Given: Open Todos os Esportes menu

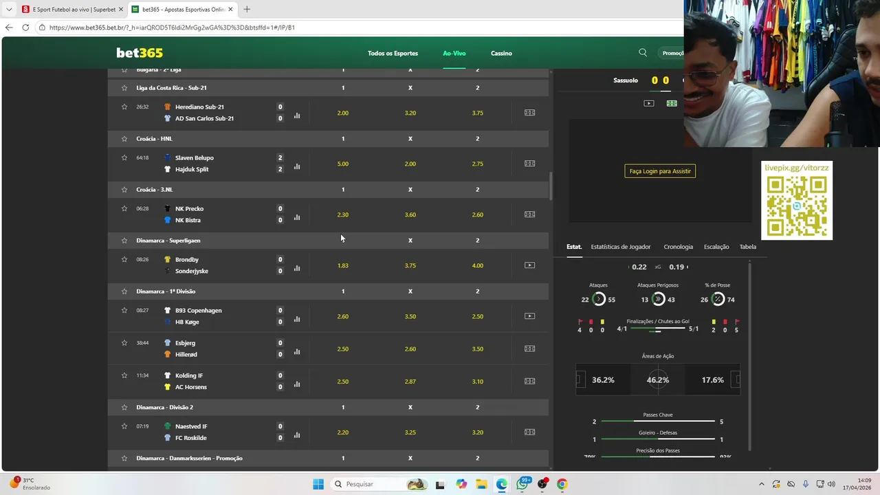Looking at the screenshot, I should coord(393,54).
